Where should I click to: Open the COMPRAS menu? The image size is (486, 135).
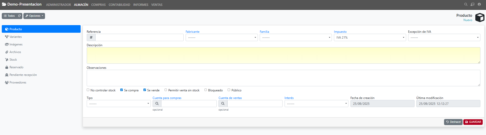(x=98, y=5)
